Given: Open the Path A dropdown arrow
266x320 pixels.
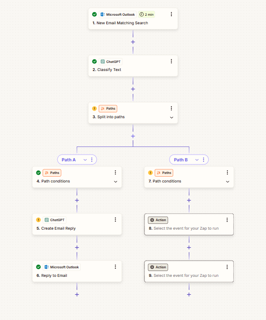Looking at the screenshot, I should [x=85, y=160].
